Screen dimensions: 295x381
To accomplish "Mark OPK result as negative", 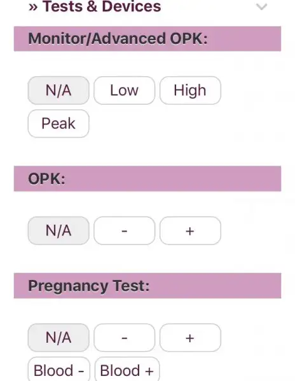I will [124, 231].
